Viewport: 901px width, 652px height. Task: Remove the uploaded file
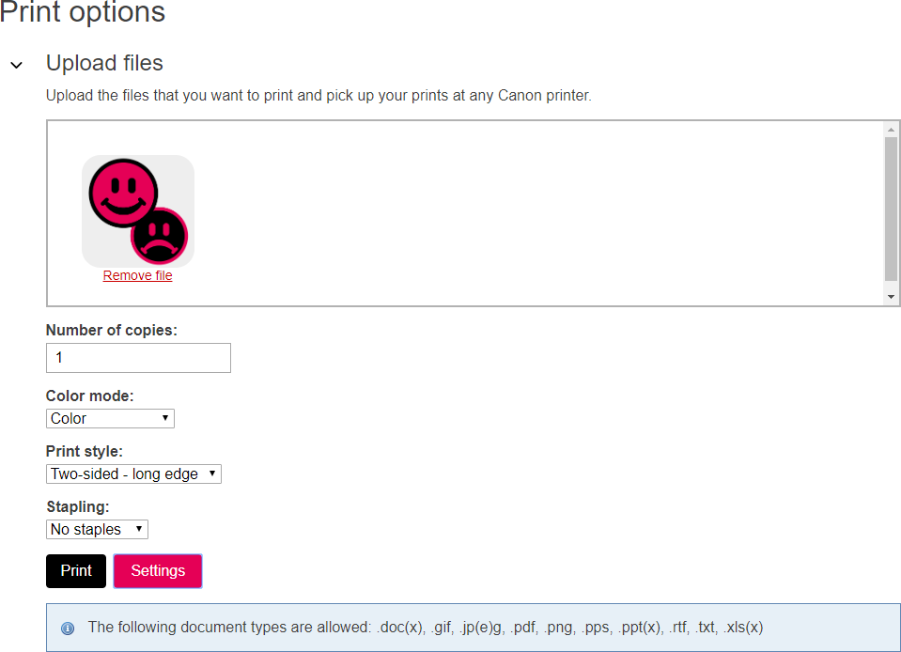pos(137,276)
